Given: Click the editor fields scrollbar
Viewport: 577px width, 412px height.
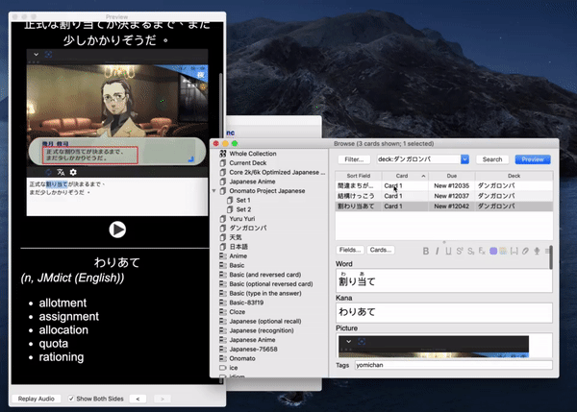Looking at the screenshot, I should (550, 257).
